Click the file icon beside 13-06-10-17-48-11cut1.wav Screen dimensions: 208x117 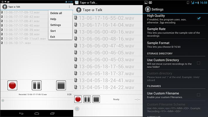pyautogui.click(x=2, y=39)
